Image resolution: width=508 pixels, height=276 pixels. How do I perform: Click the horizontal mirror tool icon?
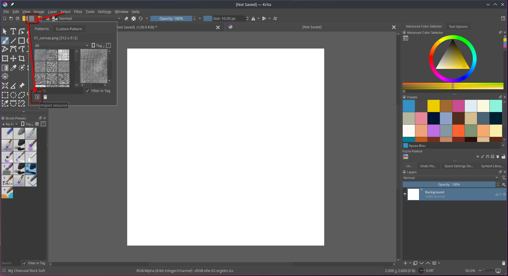253,19
